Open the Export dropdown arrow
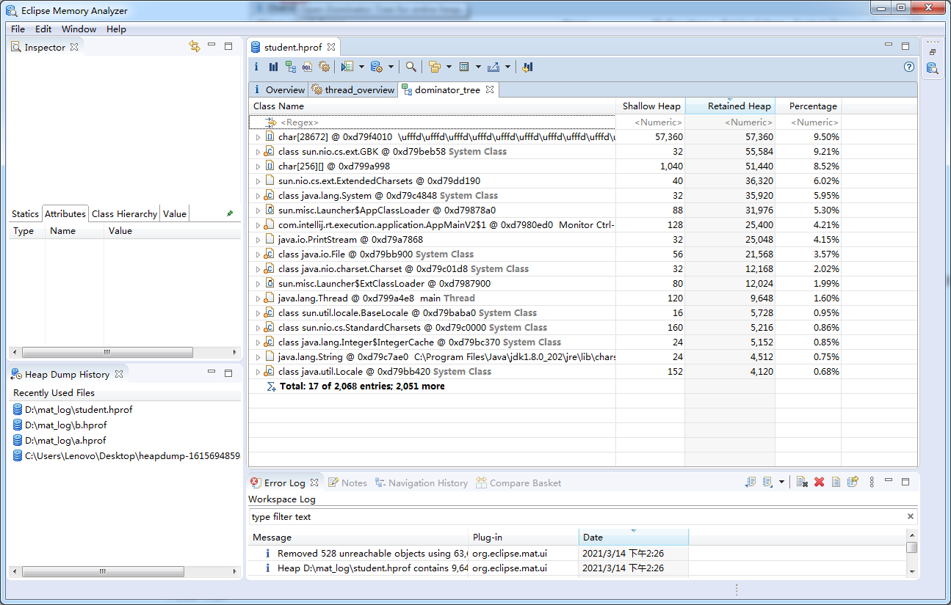This screenshot has width=951, height=605. pyautogui.click(x=507, y=67)
